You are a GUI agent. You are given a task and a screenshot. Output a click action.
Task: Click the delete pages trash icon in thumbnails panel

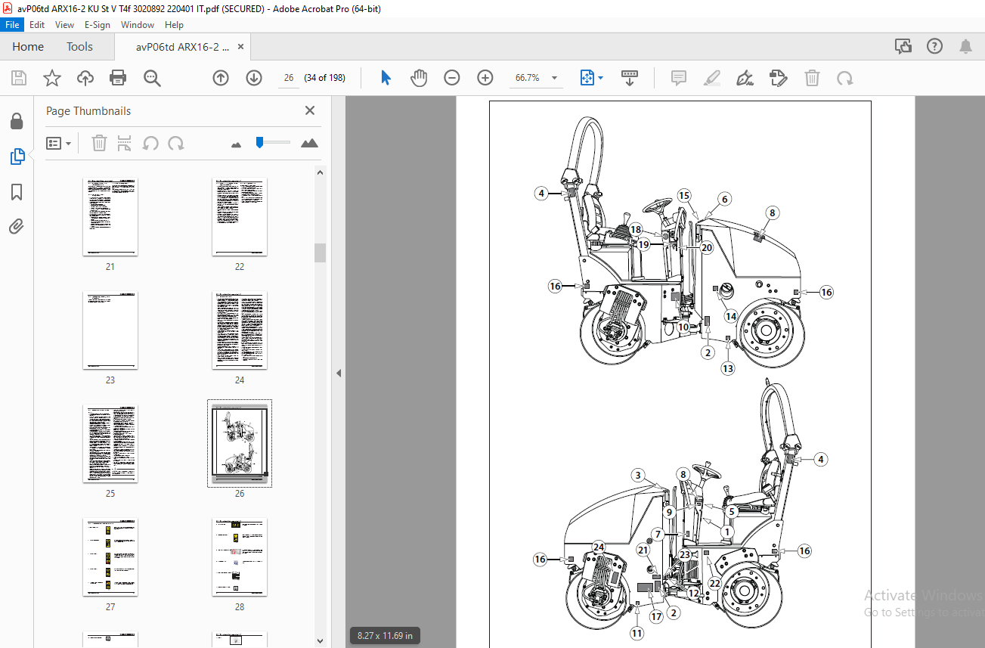click(100, 143)
